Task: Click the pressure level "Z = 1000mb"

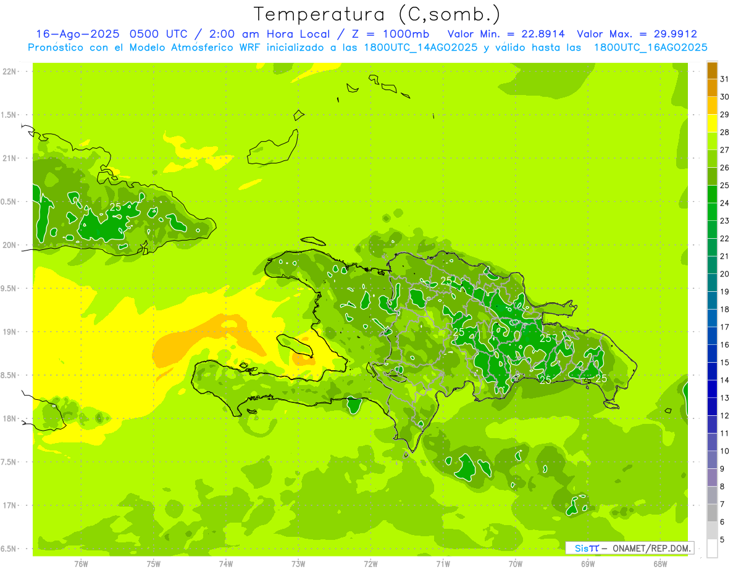Action: [x=391, y=34]
